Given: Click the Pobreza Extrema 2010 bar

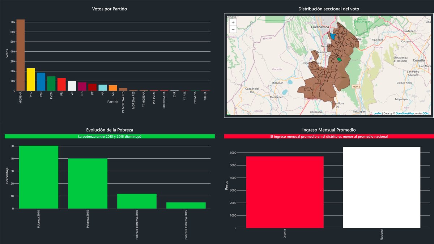Looking at the screenshot, I should click(137, 201).
